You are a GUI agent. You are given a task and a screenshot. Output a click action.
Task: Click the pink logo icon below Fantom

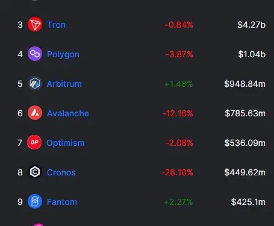[x=38, y=225]
